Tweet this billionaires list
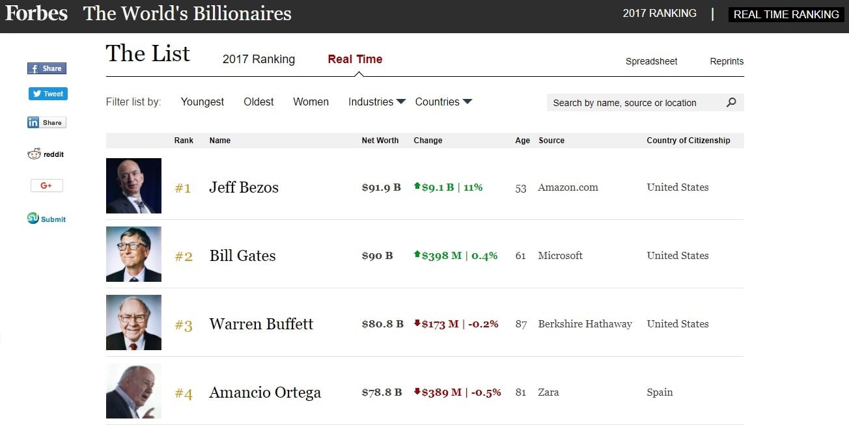This screenshot has width=849, height=425. coord(48,94)
